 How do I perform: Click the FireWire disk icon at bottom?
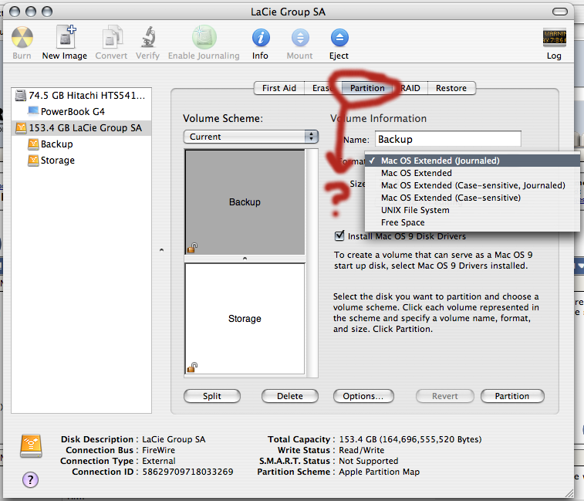31,446
